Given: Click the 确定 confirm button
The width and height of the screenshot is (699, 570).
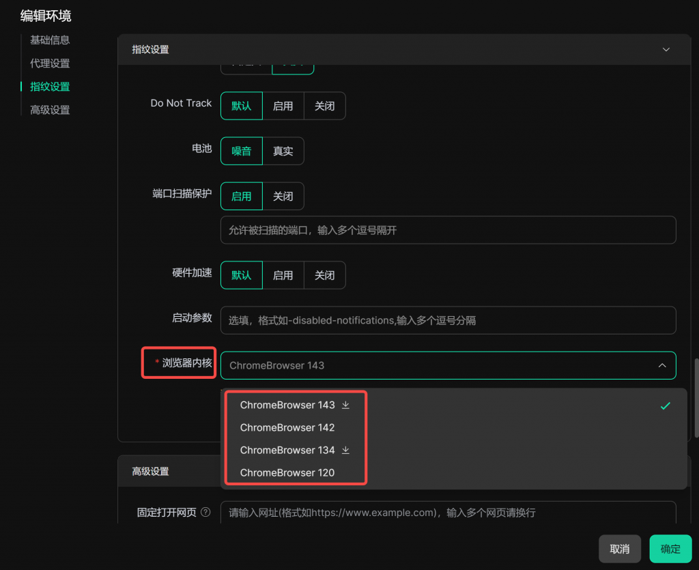Looking at the screenshot, I should tap(670, 549).
